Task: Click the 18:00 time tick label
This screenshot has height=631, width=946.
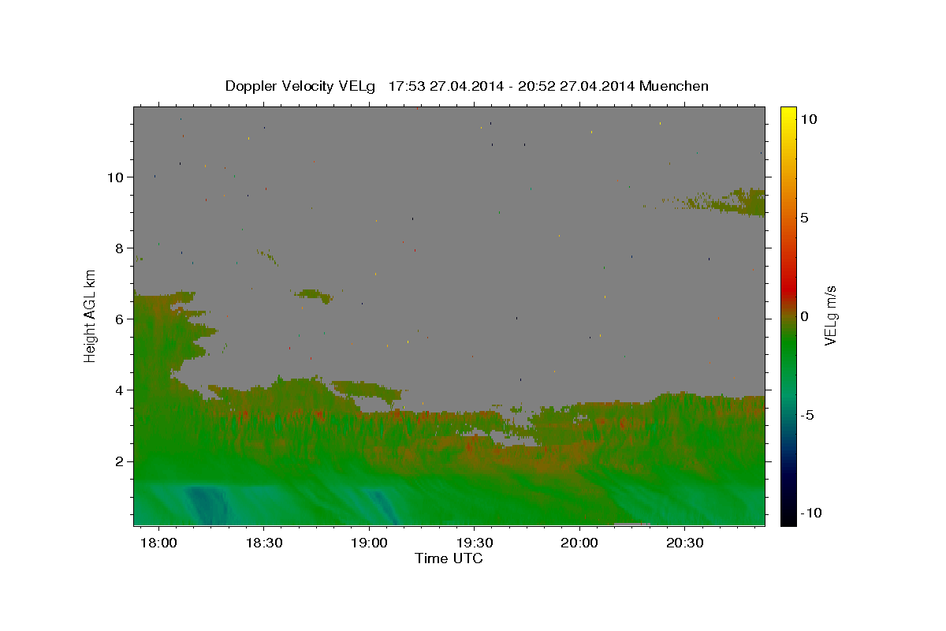Action: pyautogui.click(x=158, y=543)
